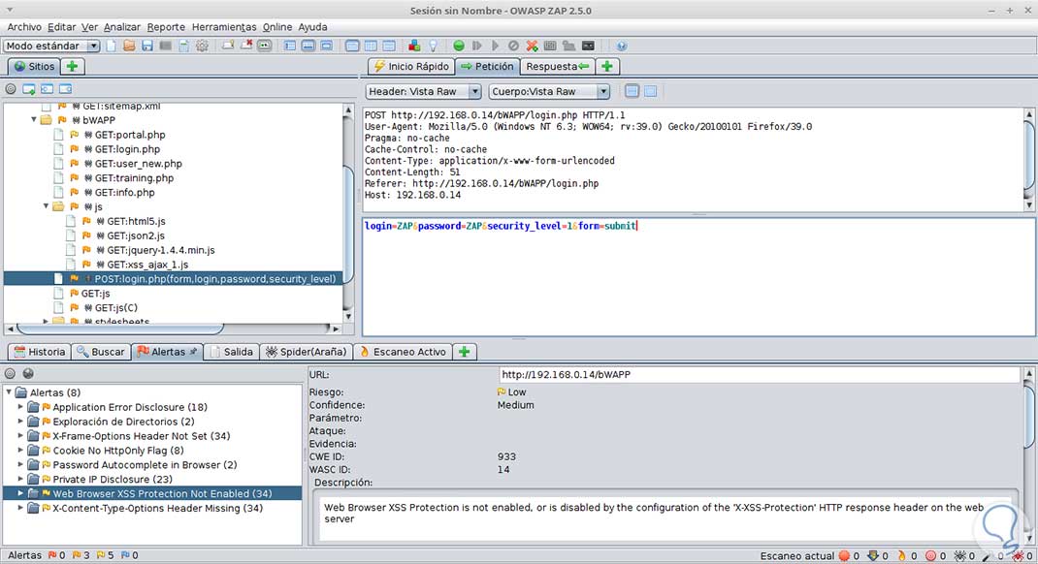Image resolution: width=1038 pixels, height=564 pixels.
Task: Click the URL field in alert details
Action: coord(759,374)
